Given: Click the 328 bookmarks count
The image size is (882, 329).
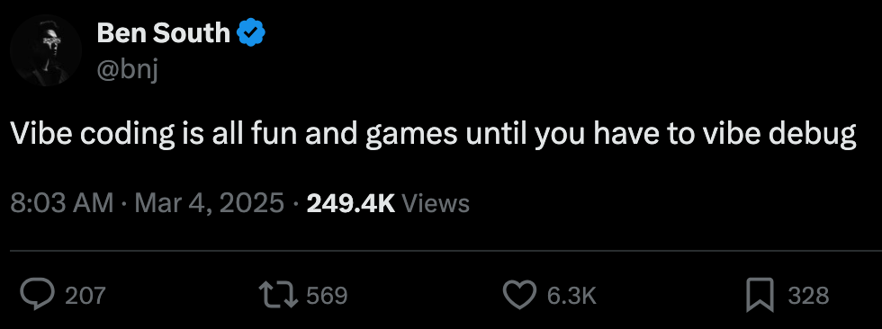Looking at the screenshot, I should pyautogui.click(x=808, y=296).
